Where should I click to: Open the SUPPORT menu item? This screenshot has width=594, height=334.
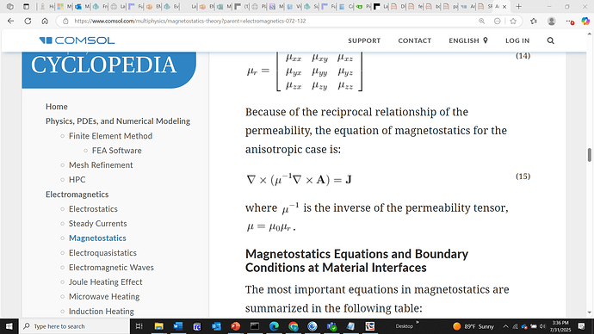tap(364, 40)
